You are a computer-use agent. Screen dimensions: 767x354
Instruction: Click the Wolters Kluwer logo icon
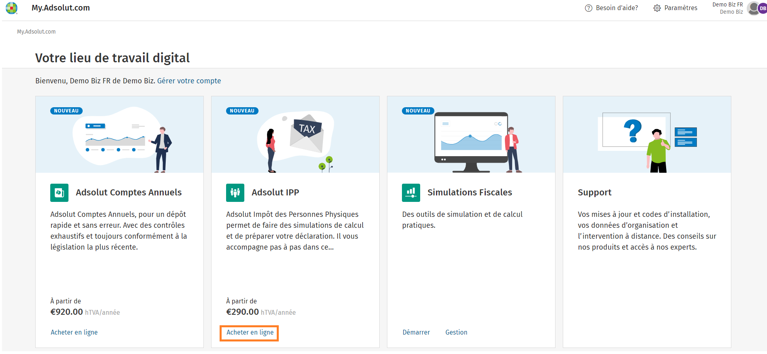tap(12, 8)
